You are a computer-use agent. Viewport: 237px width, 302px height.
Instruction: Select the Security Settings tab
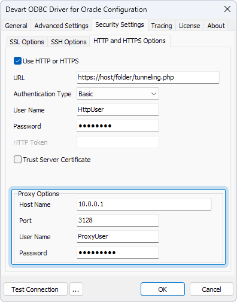(x=120, y=25)
